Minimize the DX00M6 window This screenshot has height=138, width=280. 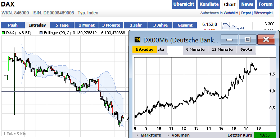pos(229,40)
